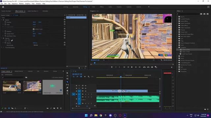
Task: Collapse the Opacity effect section
Action: pos(2,38)
